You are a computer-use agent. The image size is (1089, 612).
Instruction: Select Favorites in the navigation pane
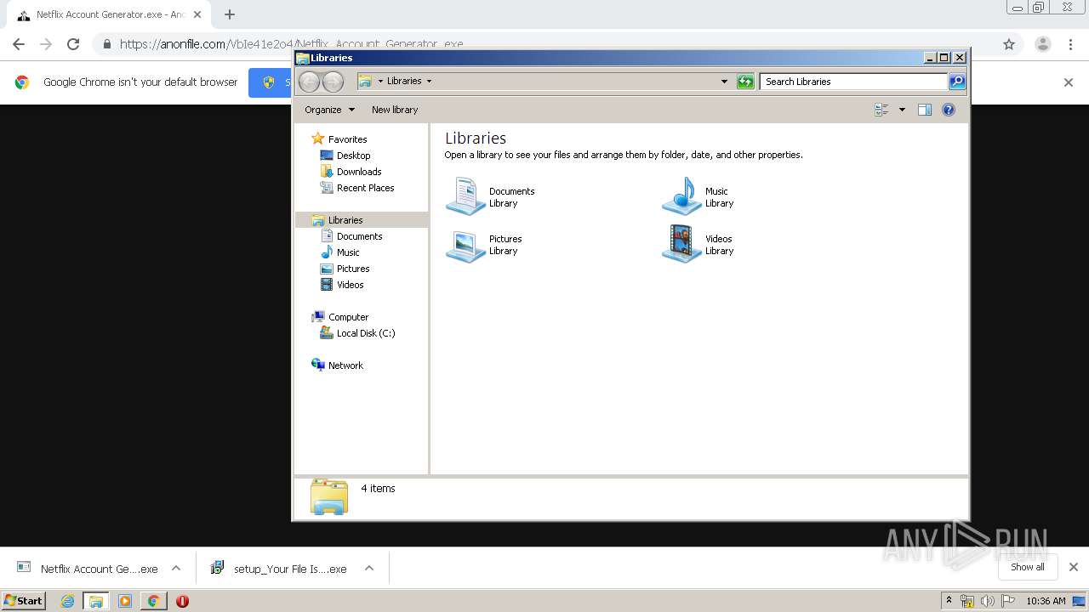[x=347, y=139]
